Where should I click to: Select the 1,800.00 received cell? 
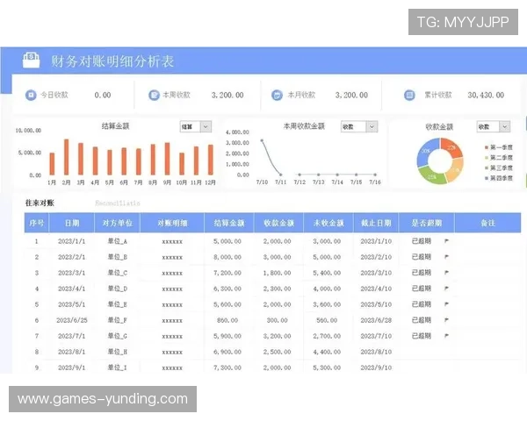click(277, 273)
